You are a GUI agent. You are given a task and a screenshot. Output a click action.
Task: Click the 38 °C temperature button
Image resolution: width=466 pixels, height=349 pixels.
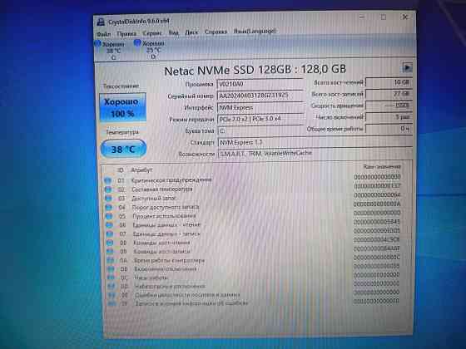[x=123, y=149]
